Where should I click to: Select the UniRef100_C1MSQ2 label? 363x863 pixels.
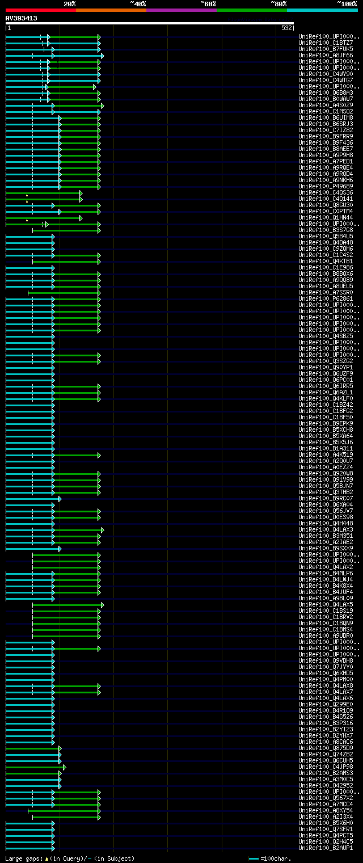point(326,111)
